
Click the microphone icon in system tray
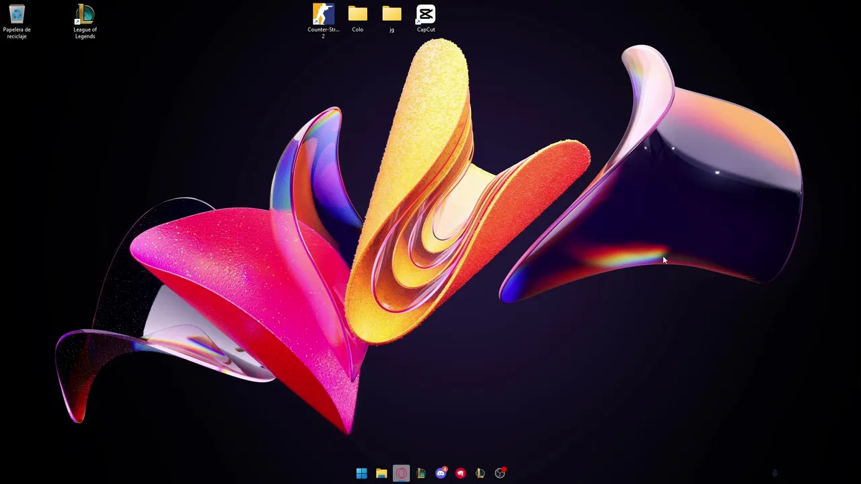click(x=774, y=473)
